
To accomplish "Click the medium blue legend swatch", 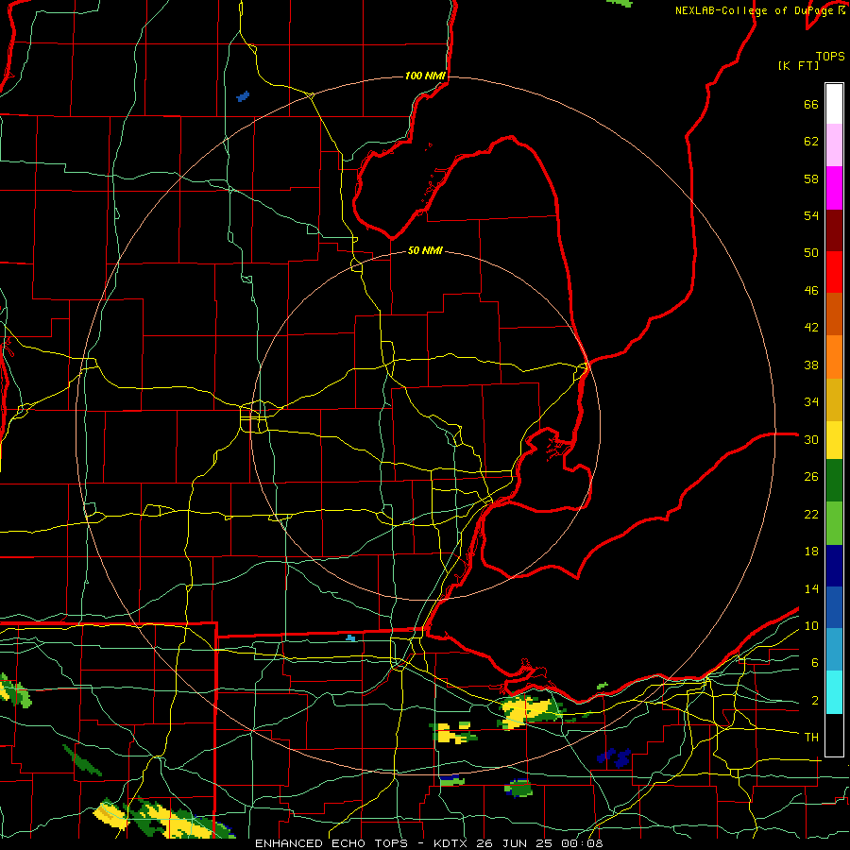I will click(x=834, y=607).
